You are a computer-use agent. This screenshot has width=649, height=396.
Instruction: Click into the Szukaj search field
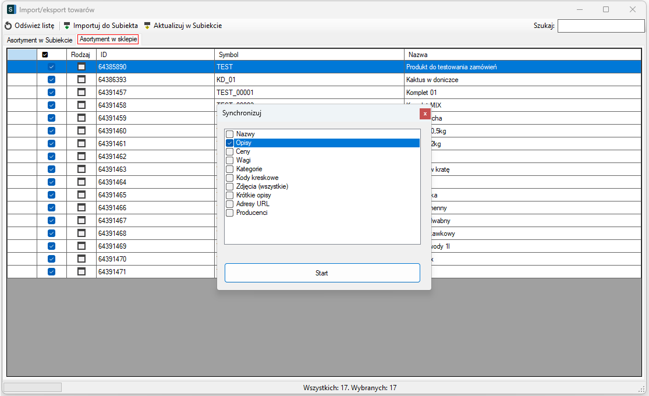tap(600, 26)
